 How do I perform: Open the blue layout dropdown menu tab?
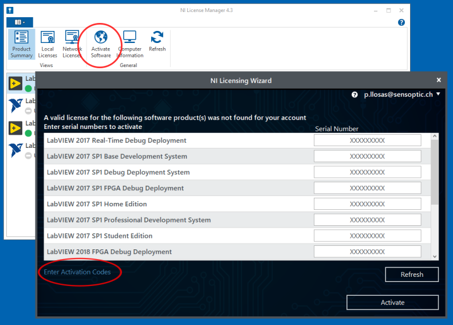coord(19,22)
